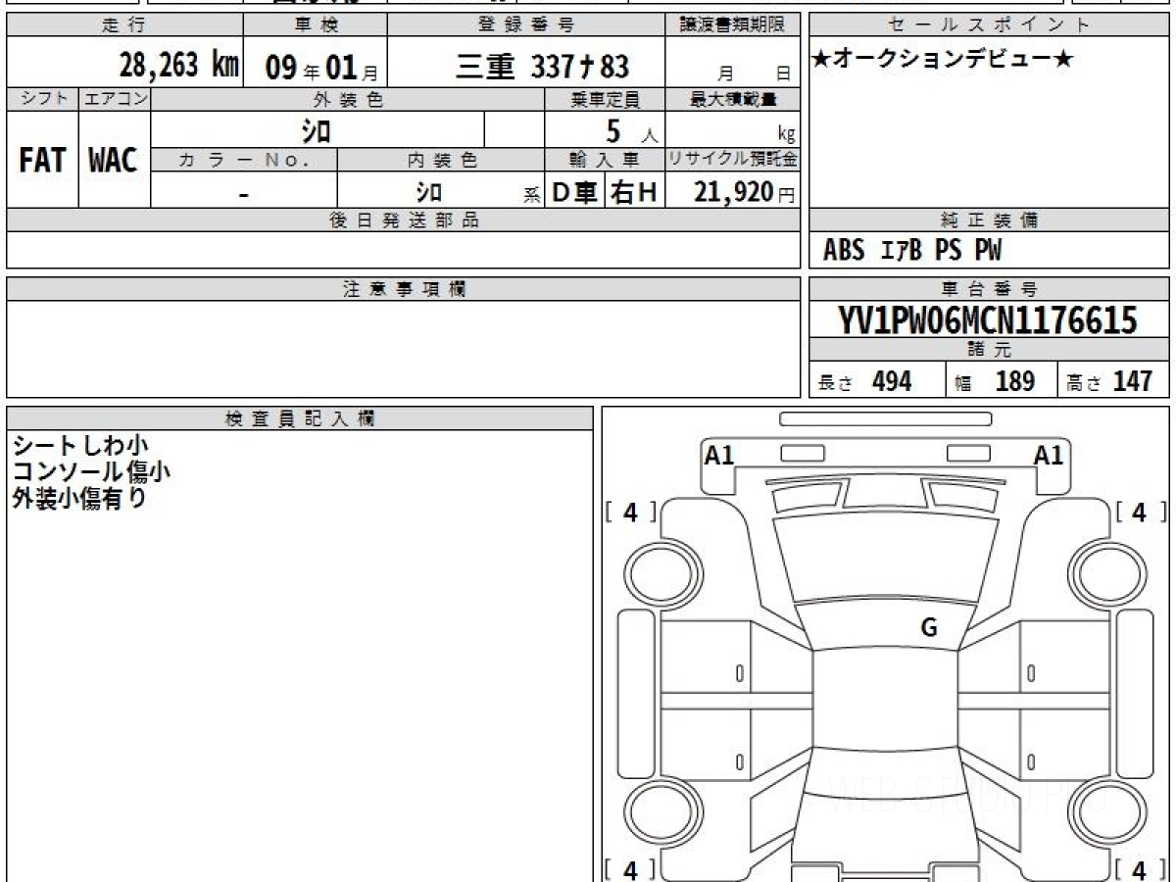Click the recycle deposit amount 21,920円

click(x=743, y=192)
